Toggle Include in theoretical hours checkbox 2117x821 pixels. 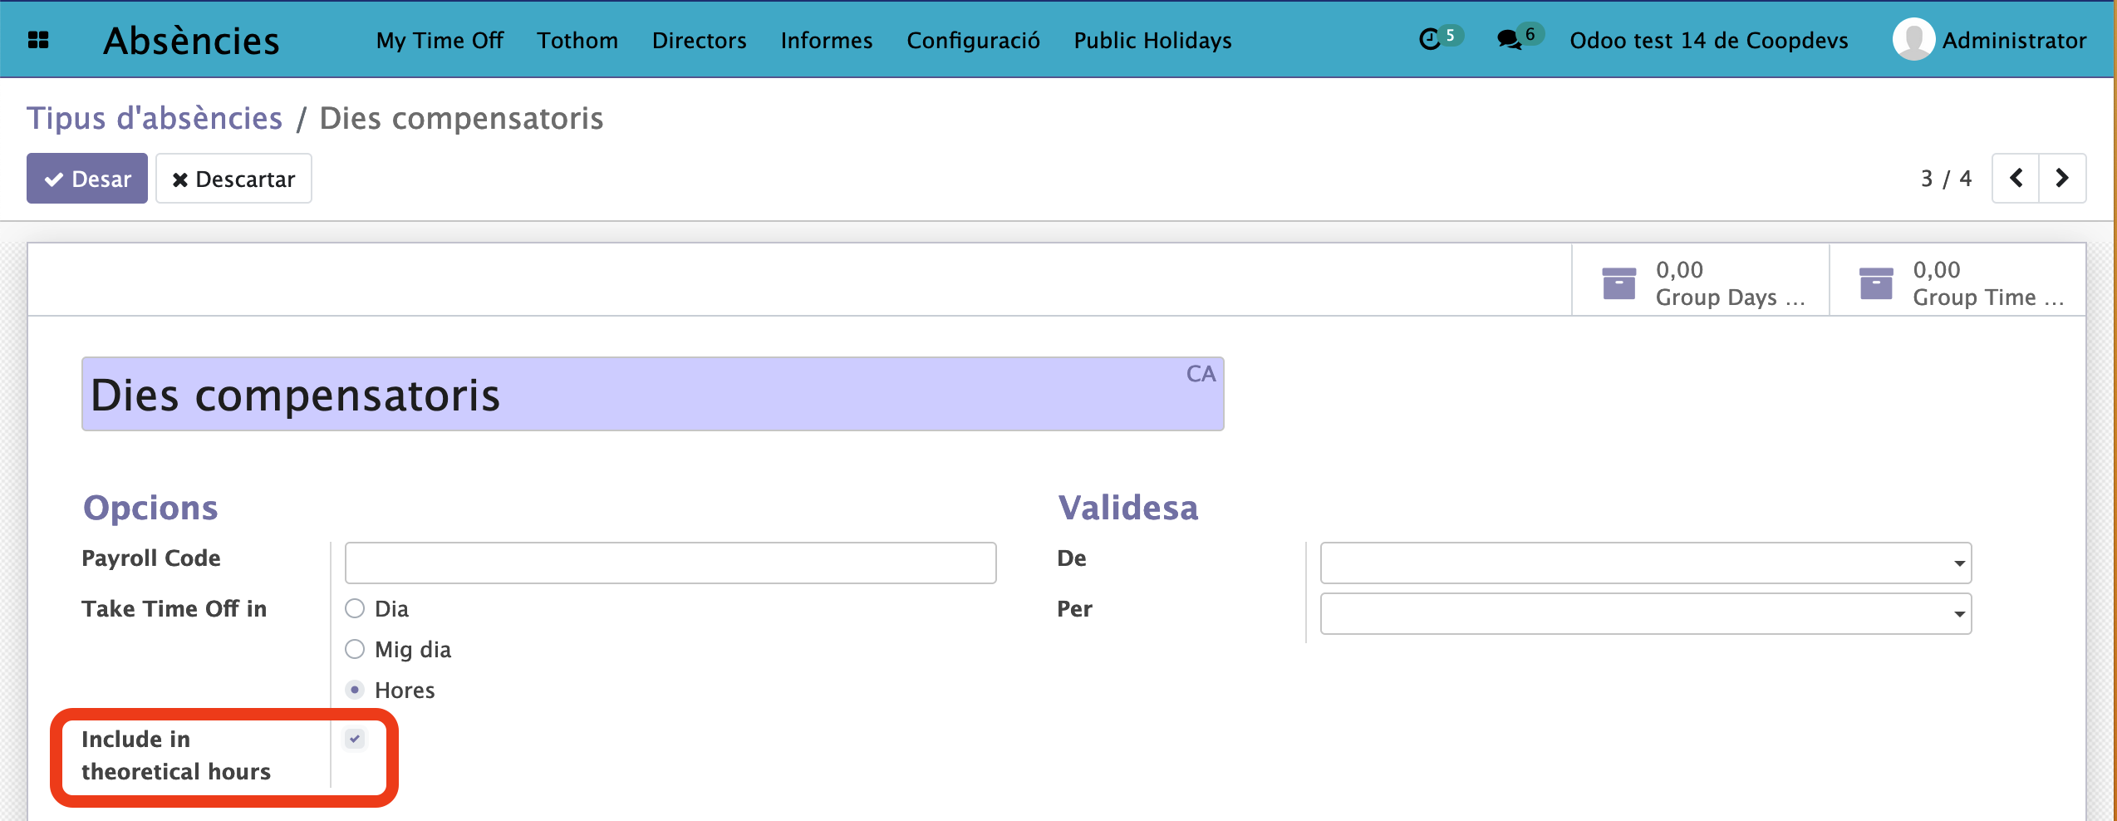355,739
